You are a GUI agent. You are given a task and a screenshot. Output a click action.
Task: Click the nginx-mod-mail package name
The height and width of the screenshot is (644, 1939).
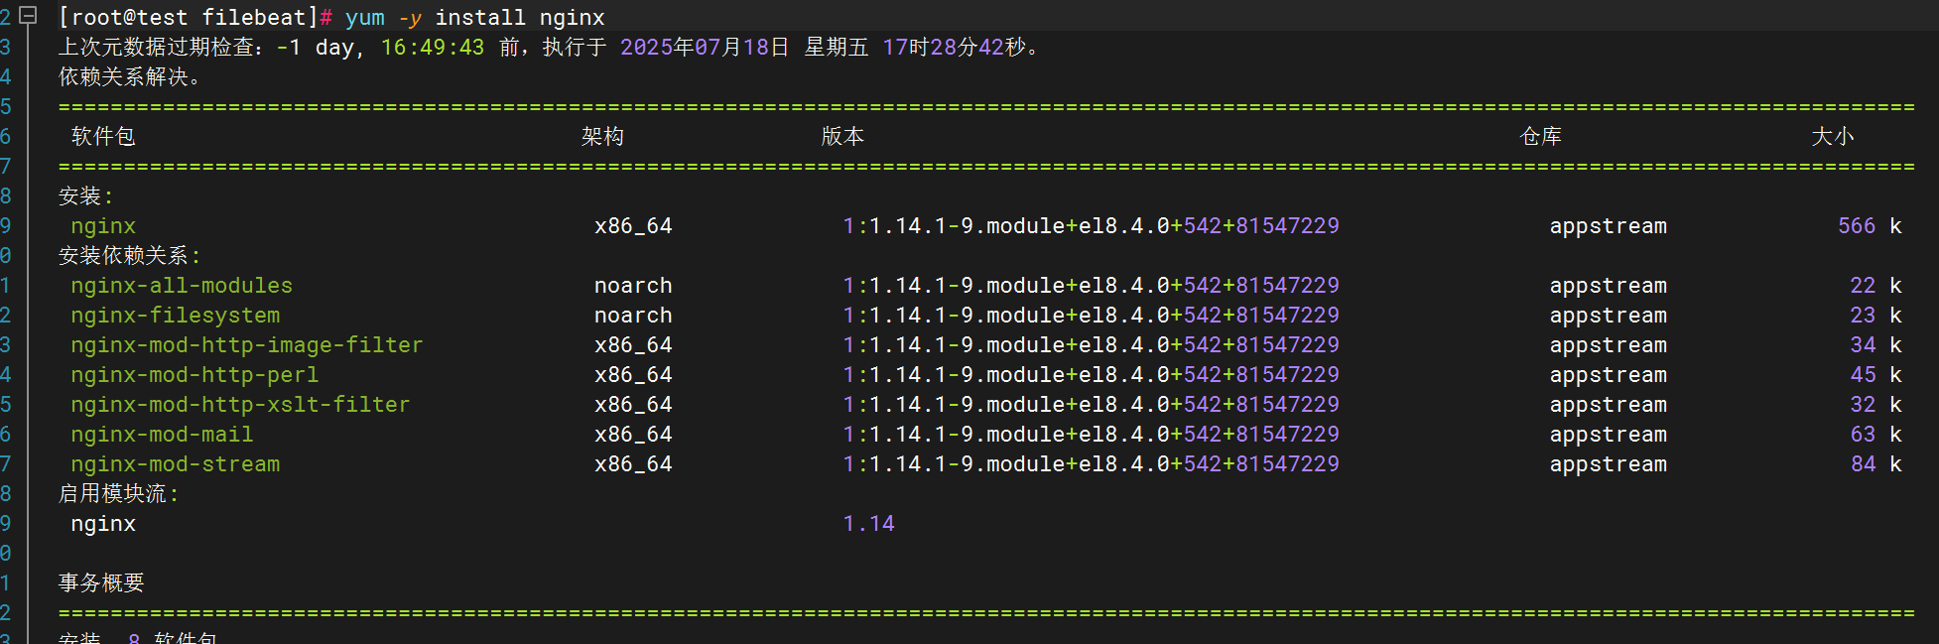[162, 435]
